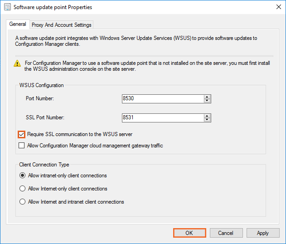Screen dimensions: 286x244
Task: Select Allow intranet-only client connections
Action: tap(22, 176)
